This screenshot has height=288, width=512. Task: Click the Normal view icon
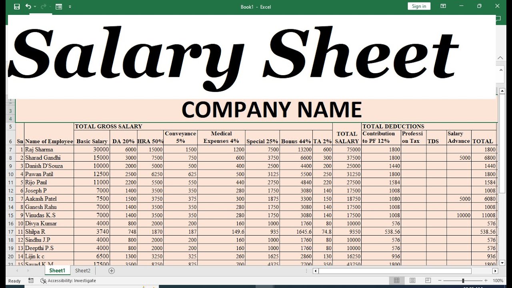(397, 280)
